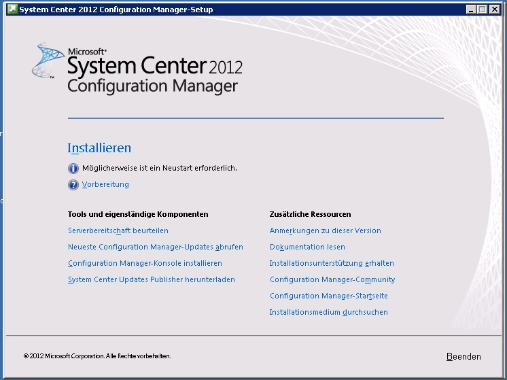Choose Configuration Manager-Konsole installieren

click(x=145, y=264)
